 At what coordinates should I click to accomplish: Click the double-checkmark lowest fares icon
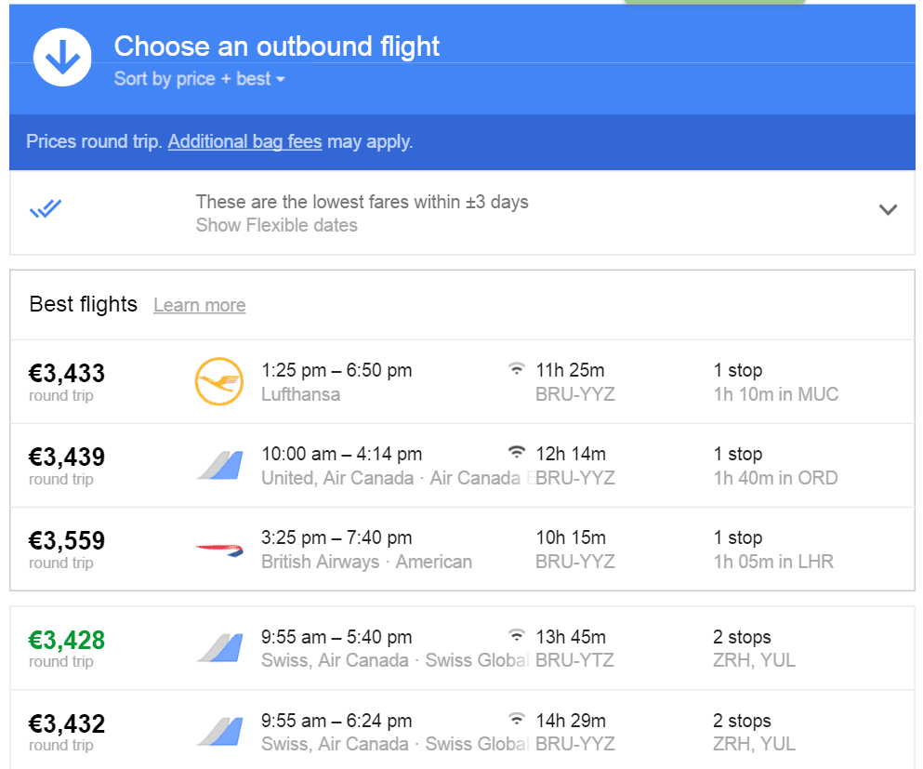46,208
